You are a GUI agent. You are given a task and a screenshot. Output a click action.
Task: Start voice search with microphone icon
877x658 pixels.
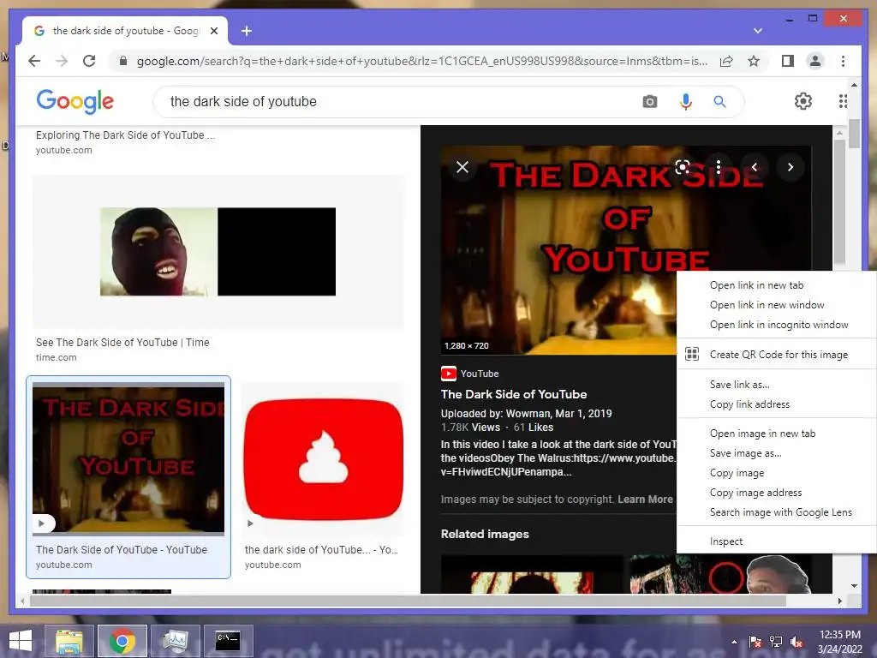point(686,101)
